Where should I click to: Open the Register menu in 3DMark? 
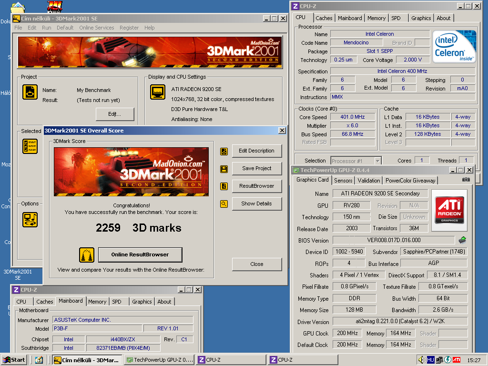[129, 28]
